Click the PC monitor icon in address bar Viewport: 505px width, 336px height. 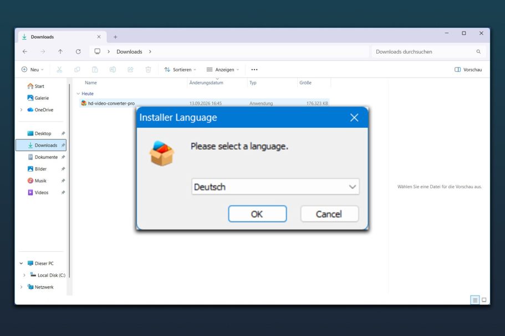tap(97, 51)
